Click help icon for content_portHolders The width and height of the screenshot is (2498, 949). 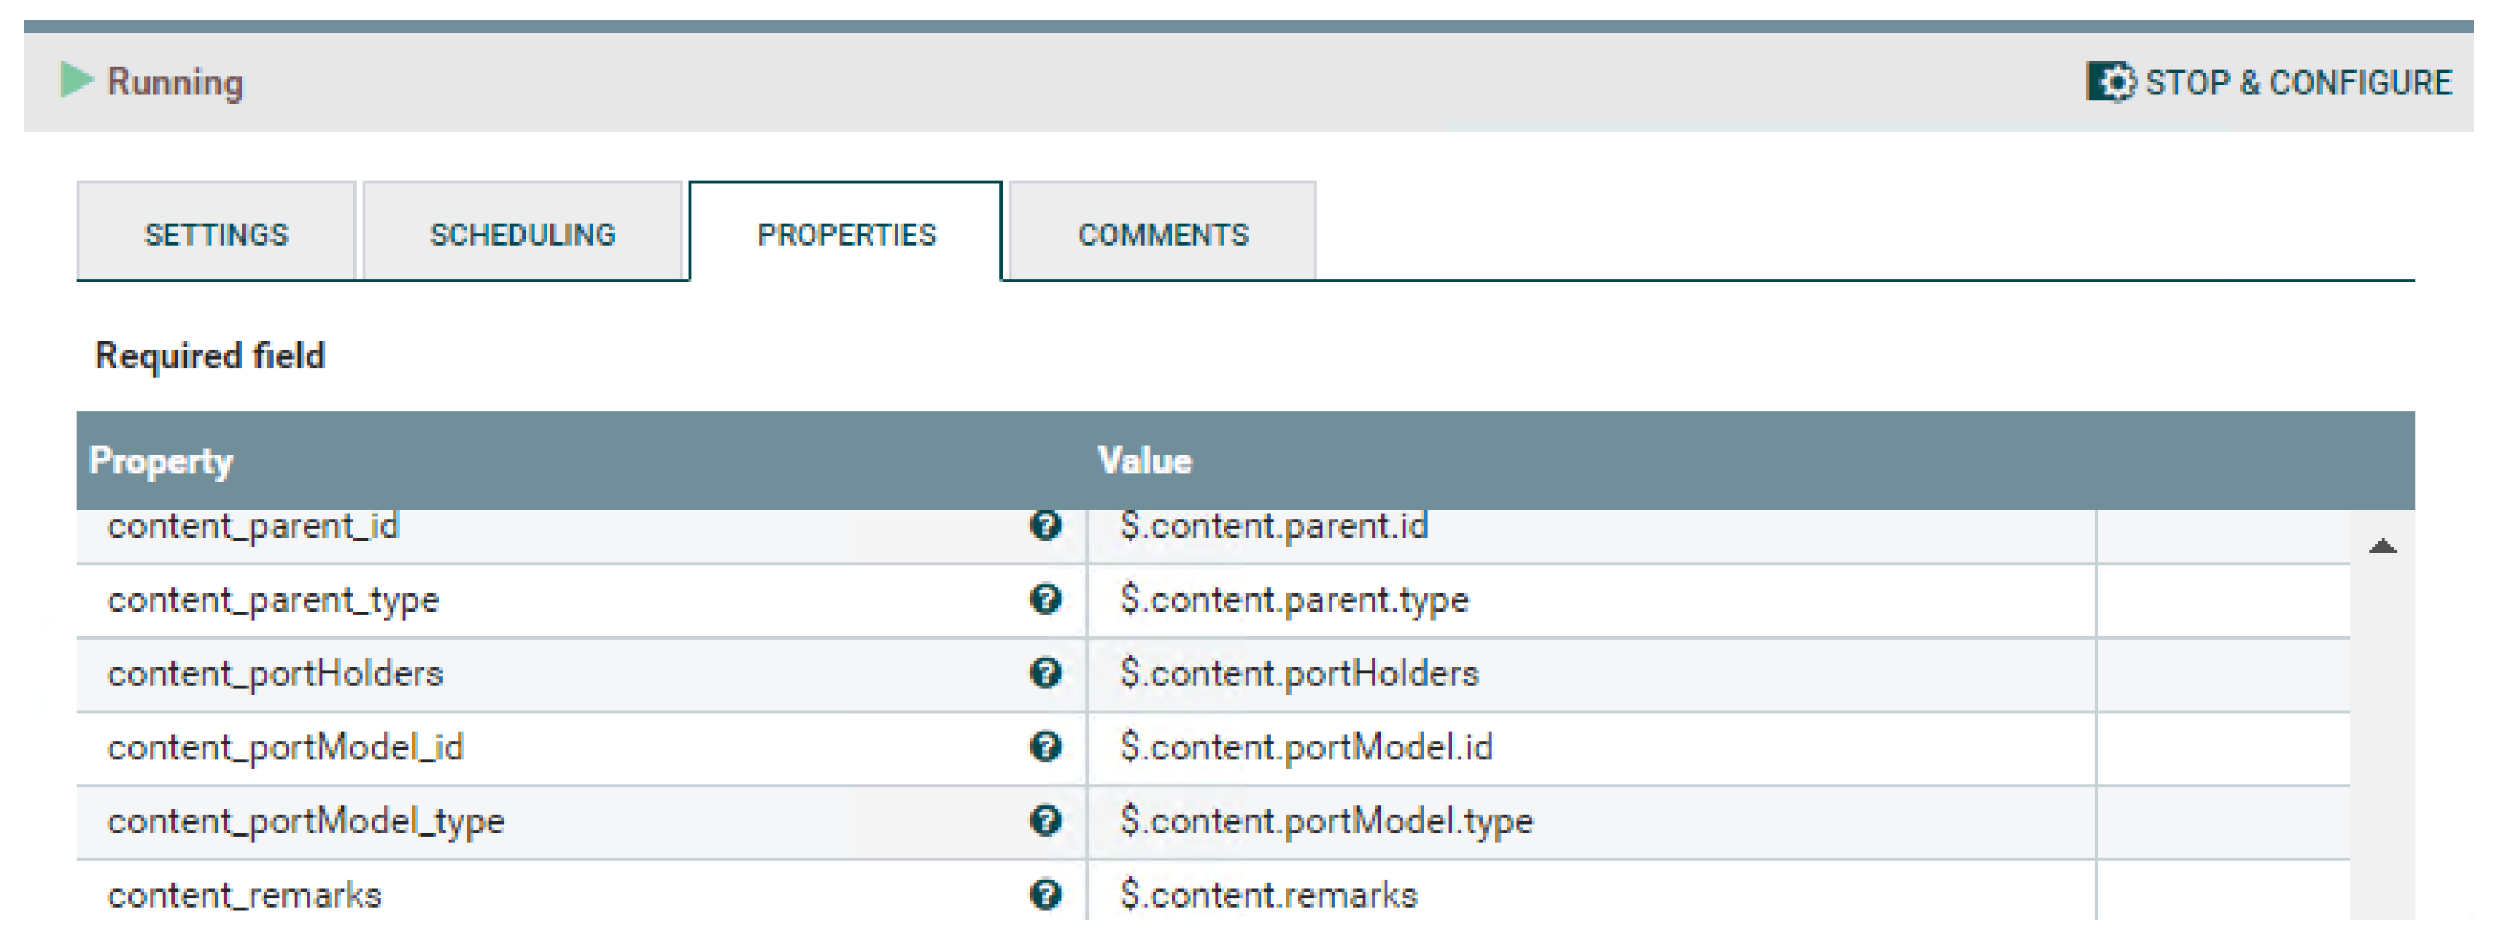[1044, 673]
